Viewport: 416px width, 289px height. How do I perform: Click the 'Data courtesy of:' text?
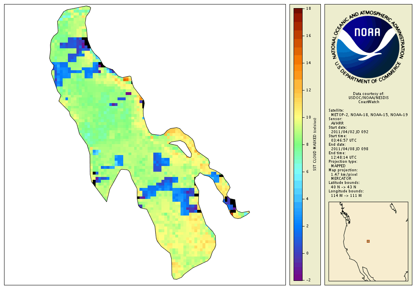pyautogui.click(x=368, y=94)
